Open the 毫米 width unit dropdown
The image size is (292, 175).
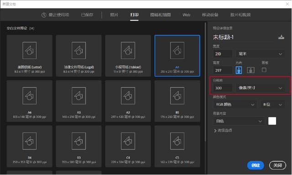tap(260, 54)
